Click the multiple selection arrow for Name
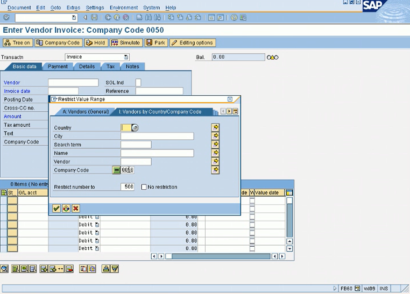 215,153
